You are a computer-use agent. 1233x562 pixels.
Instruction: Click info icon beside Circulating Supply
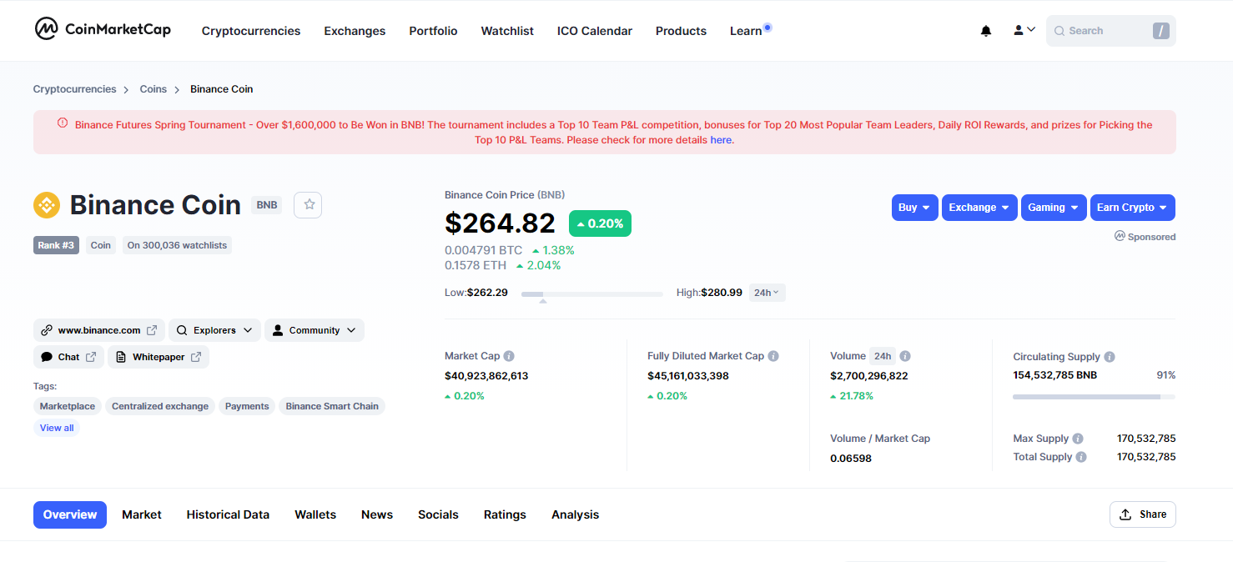(x=1110, y=357)
